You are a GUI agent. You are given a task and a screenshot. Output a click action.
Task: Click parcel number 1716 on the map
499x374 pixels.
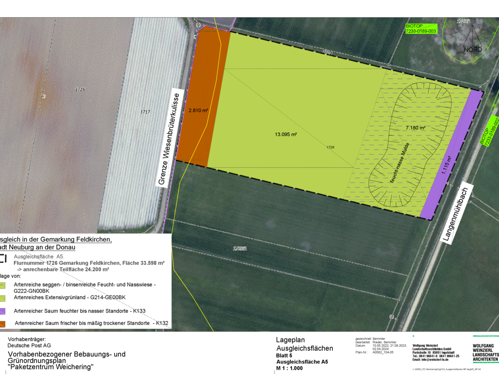pyautogui.click(x=80, y=89)
